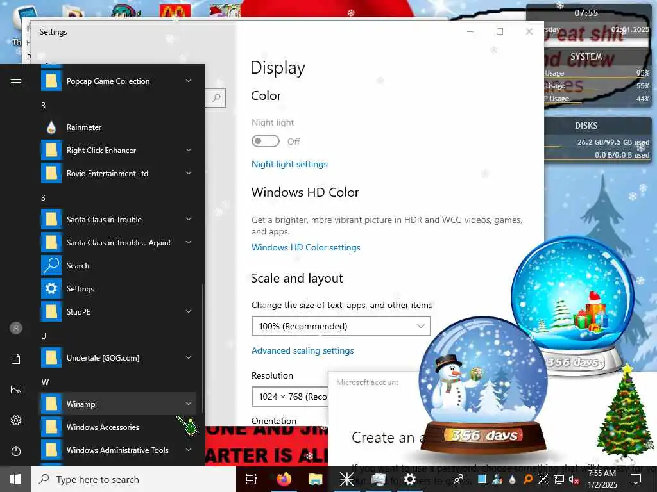Screen dimensions: 657x492
Task: Jump to letter R section header
Action: coord(43,106)
